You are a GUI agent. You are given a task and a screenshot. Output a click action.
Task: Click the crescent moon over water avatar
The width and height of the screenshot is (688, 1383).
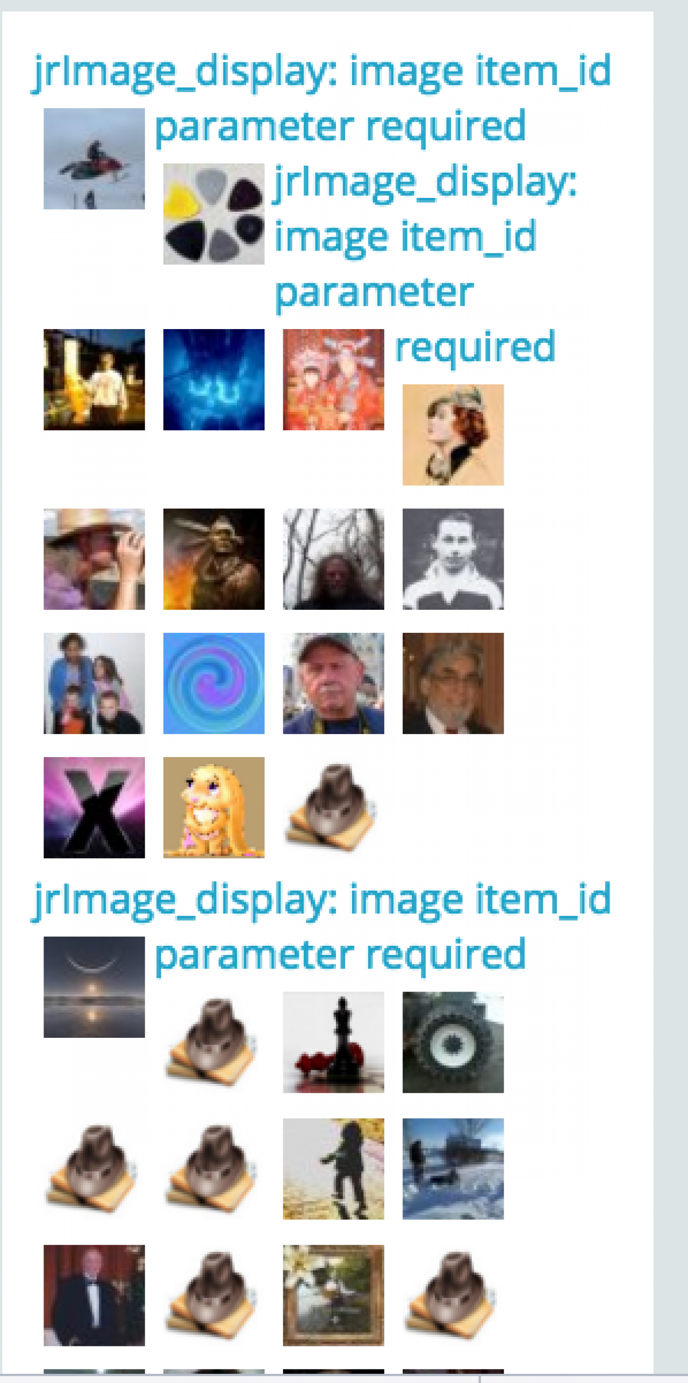tap(94, 987)
